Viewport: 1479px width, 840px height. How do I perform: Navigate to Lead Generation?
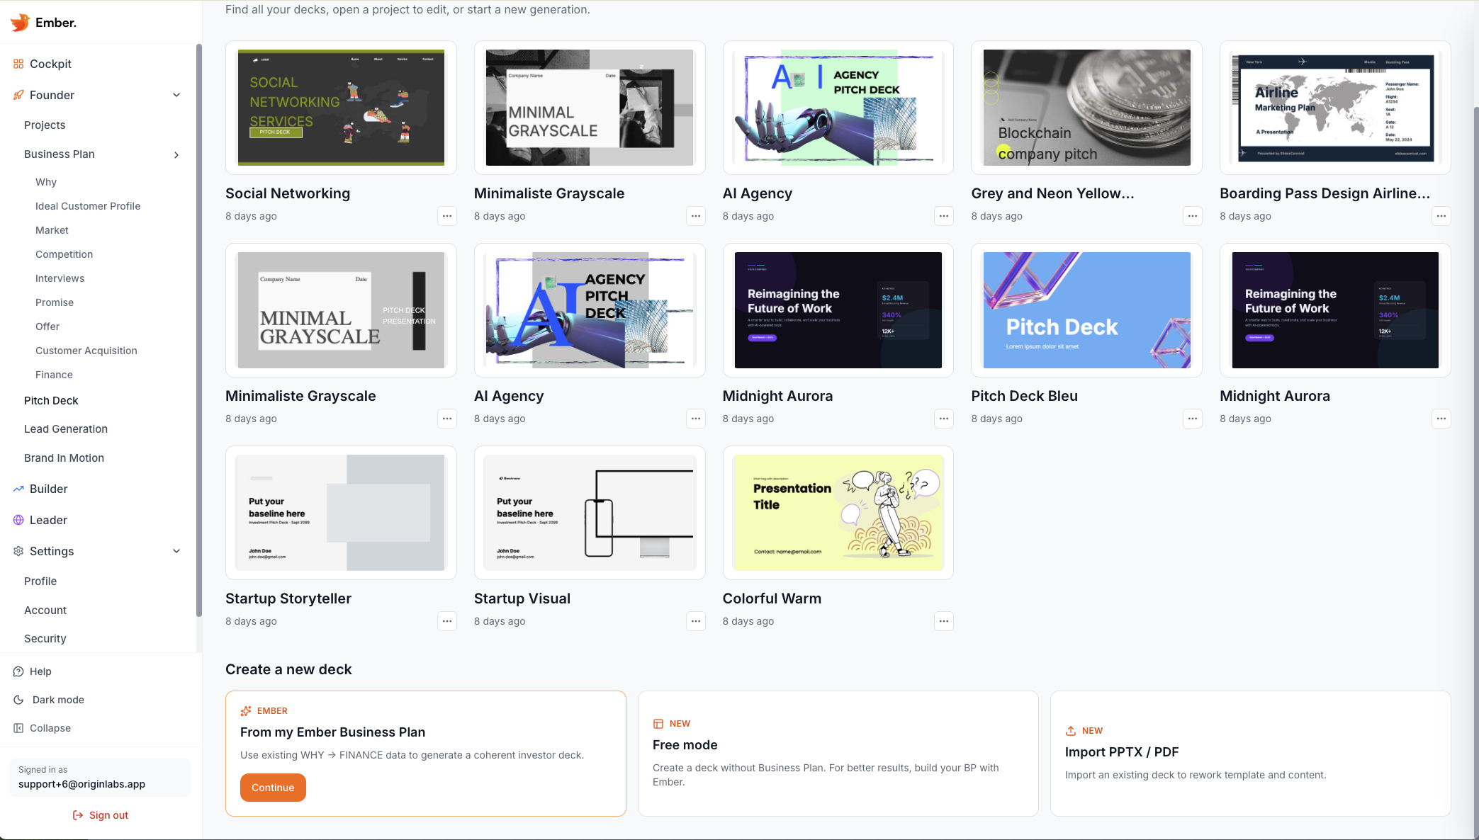[x=65, y=428]
